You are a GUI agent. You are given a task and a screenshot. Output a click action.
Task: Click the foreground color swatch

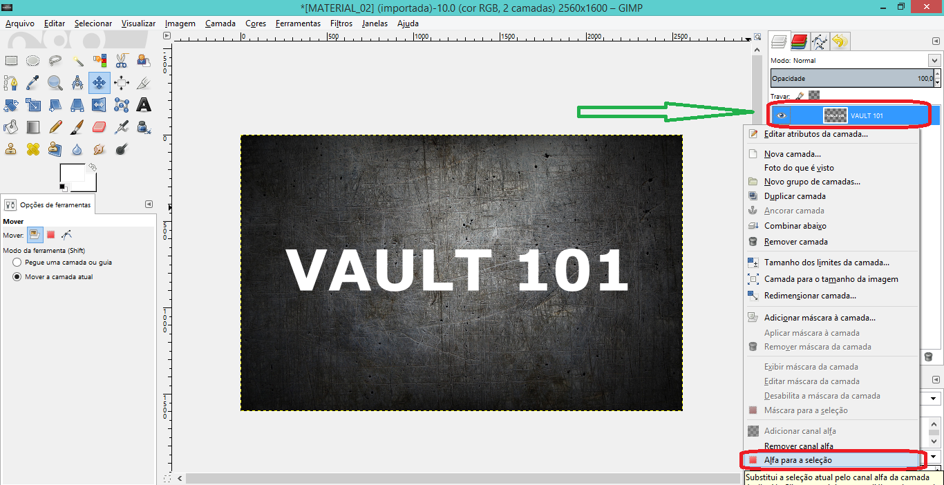point(72,174)
